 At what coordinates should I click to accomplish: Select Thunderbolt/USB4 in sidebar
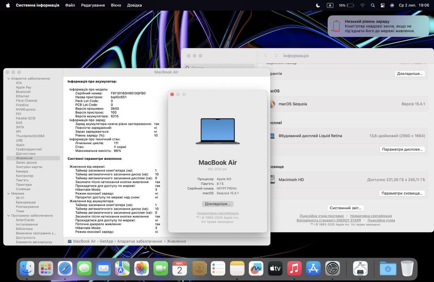point(30,136)
